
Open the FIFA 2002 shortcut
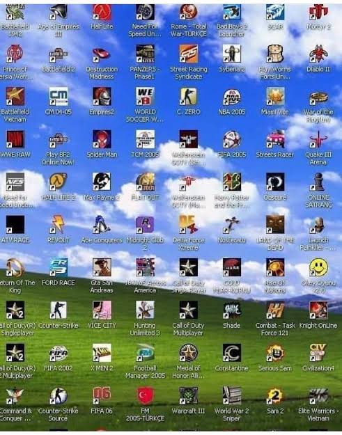[59, 353]
